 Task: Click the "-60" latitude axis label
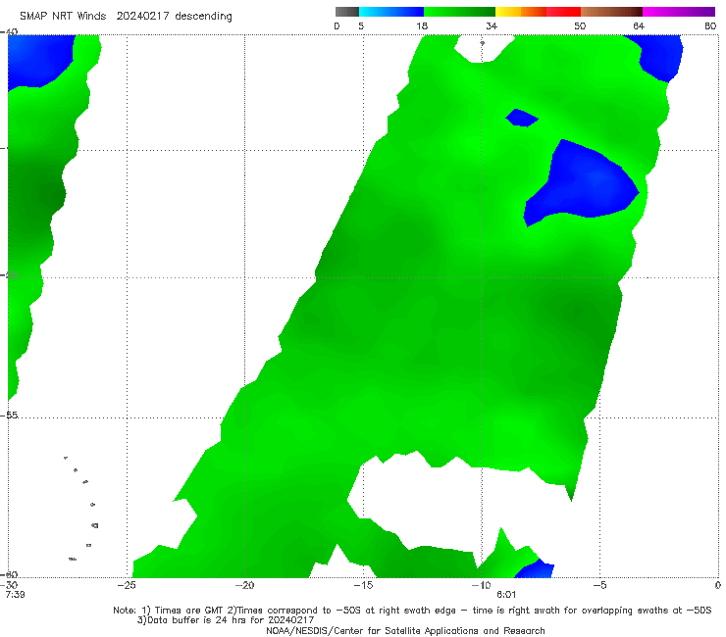pos(9,574)
